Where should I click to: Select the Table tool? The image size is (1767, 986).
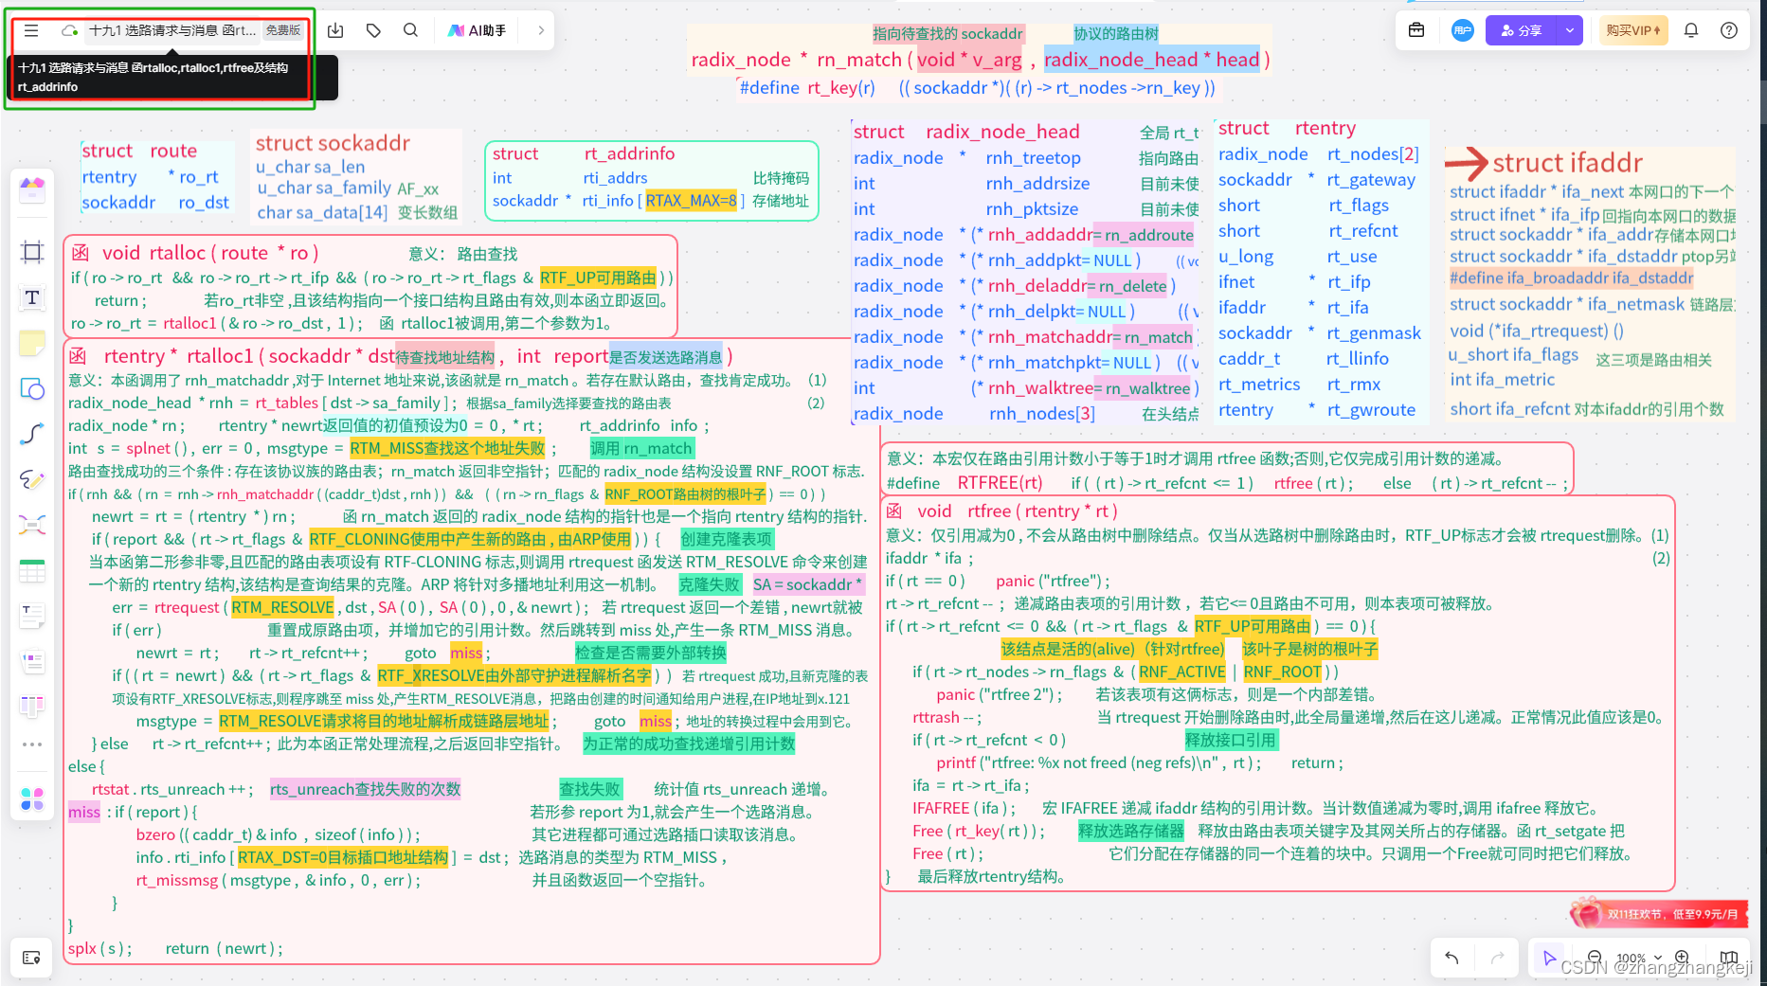tap(32, 570)
